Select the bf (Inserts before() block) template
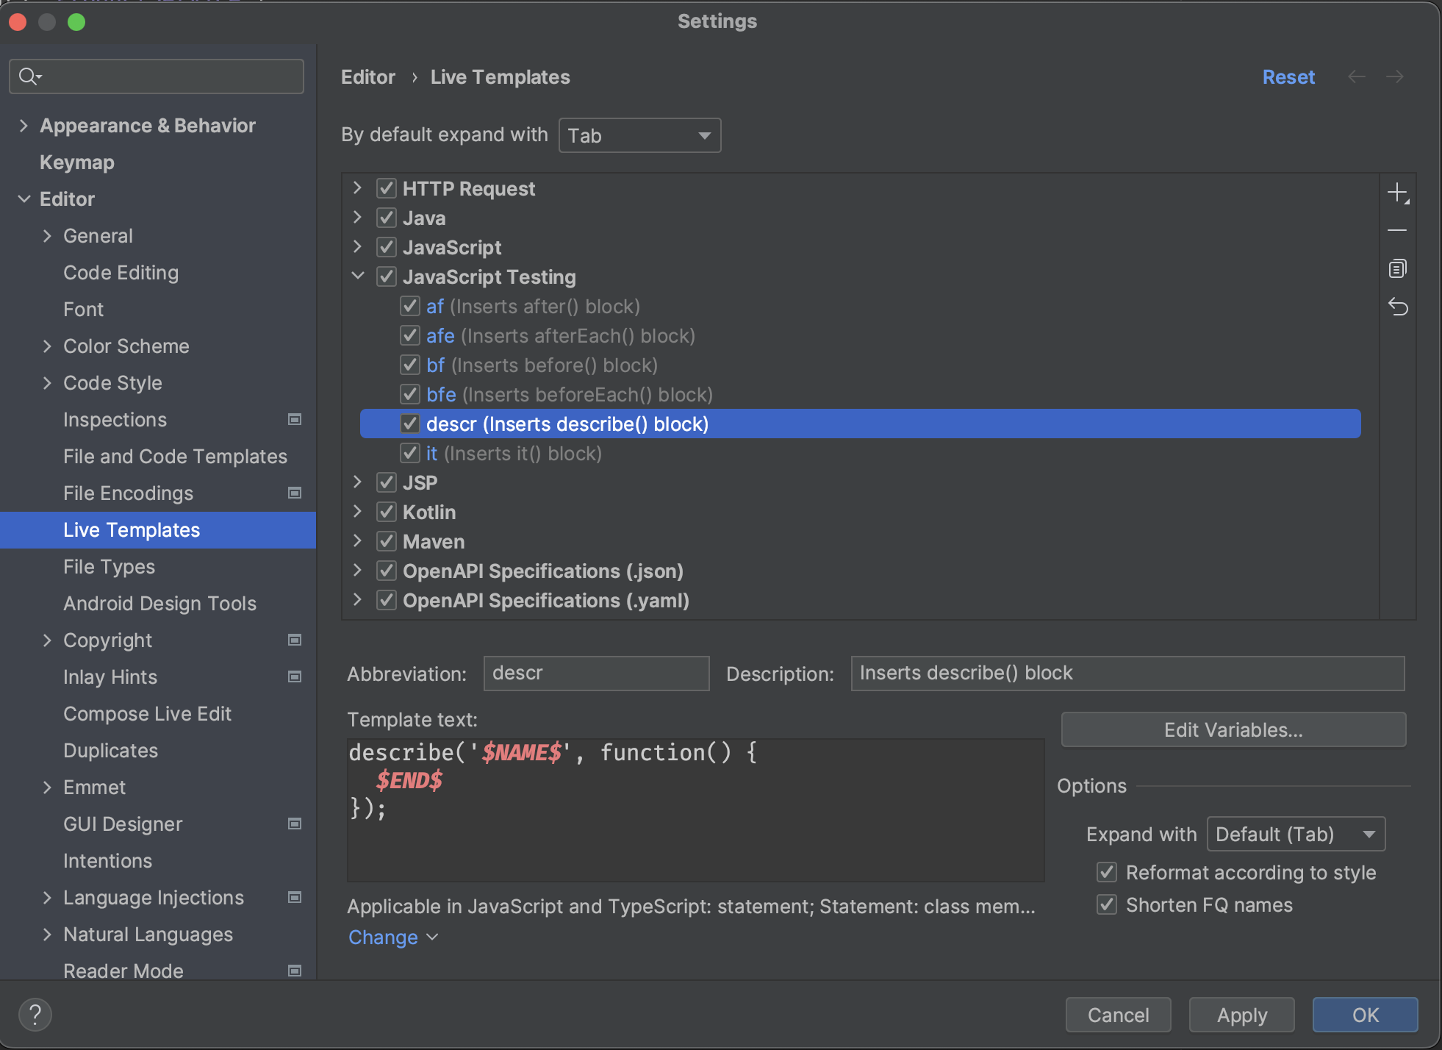1442x1050 pixels. [x=542, y=365]
